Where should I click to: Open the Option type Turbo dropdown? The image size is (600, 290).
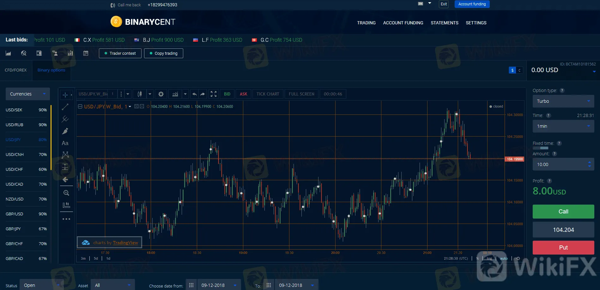[563, 101]
